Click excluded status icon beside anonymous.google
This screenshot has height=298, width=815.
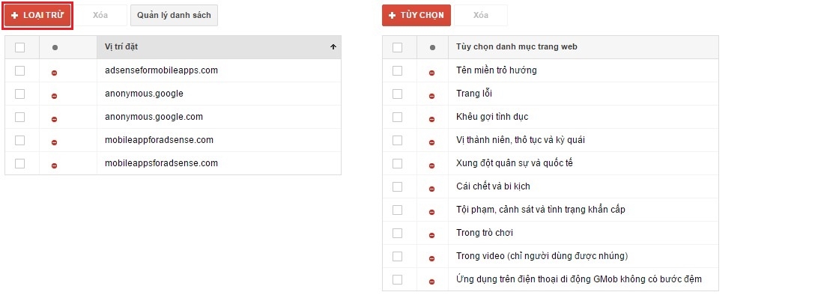55,96
